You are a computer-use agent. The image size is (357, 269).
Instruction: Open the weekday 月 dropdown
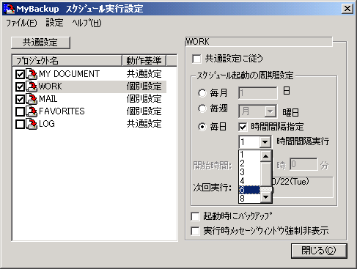pyautogui.click(x=270, y=111)
